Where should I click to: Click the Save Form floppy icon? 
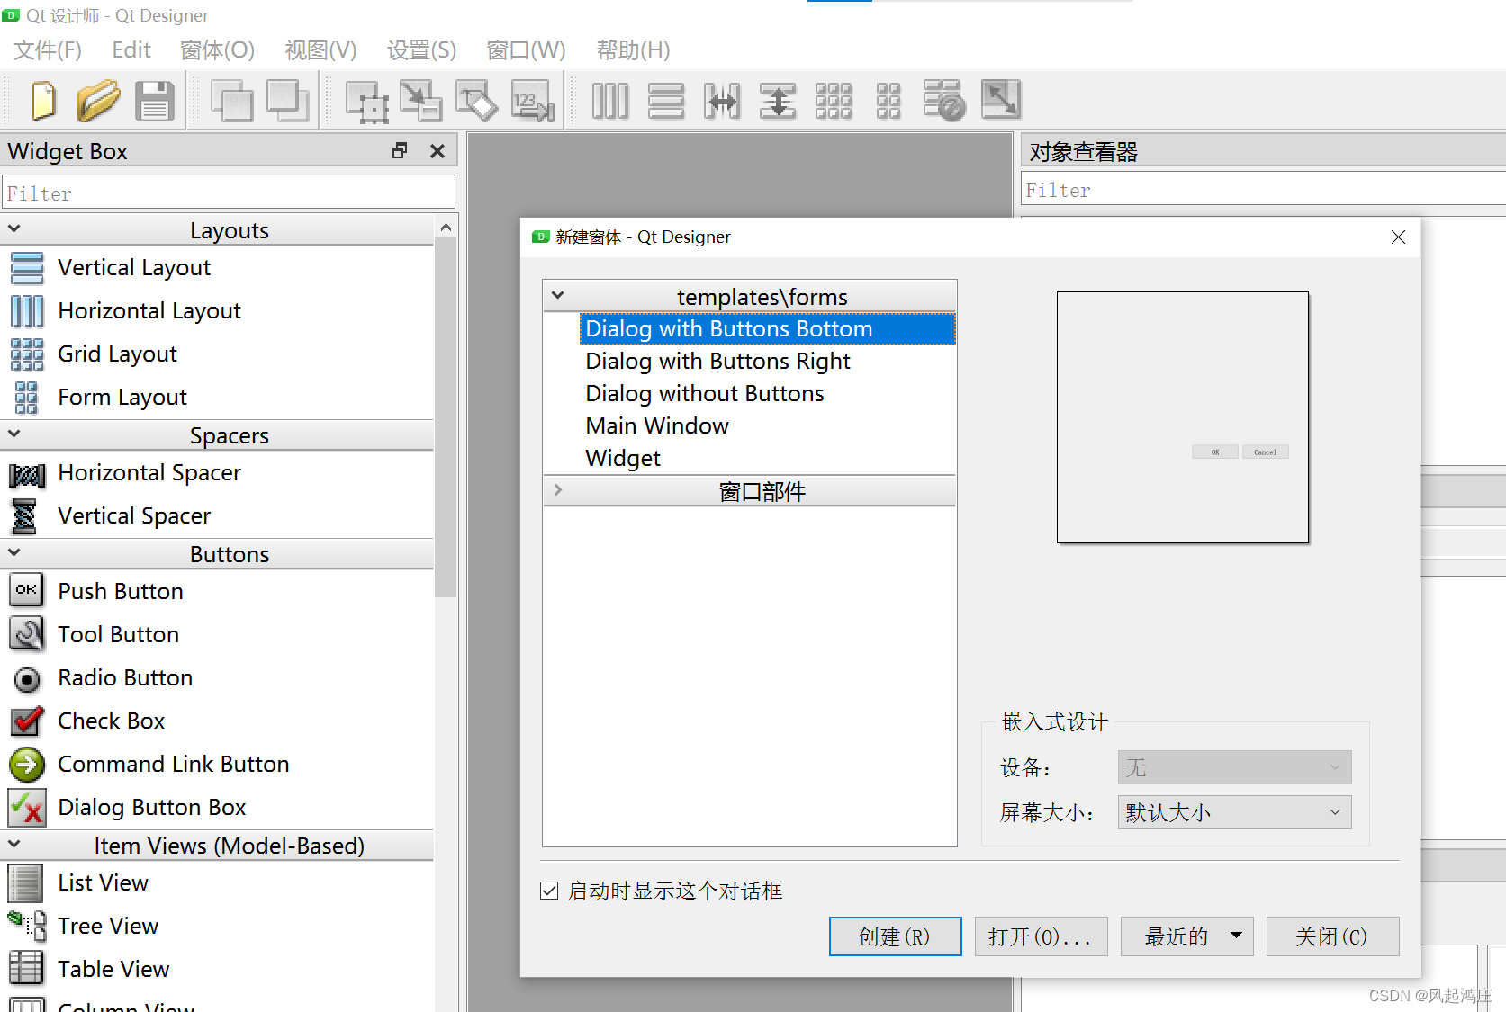155,100
